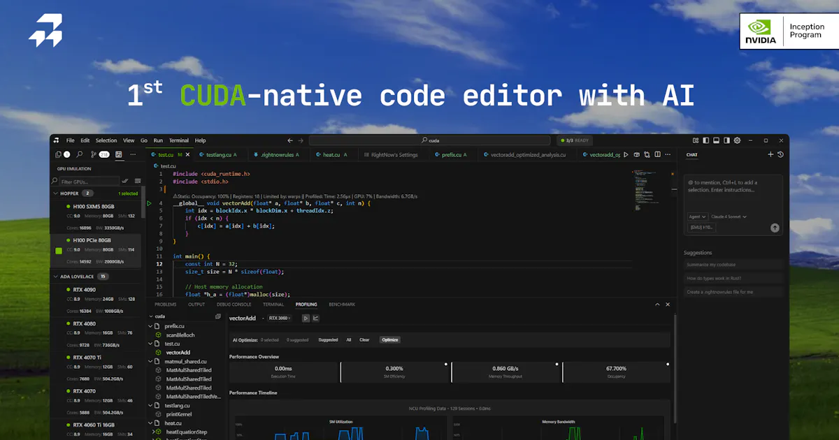Run the vectorAdd kernel via gutter play icon
The width and height of the screenshot is (839, 440).
coord(149,203)
